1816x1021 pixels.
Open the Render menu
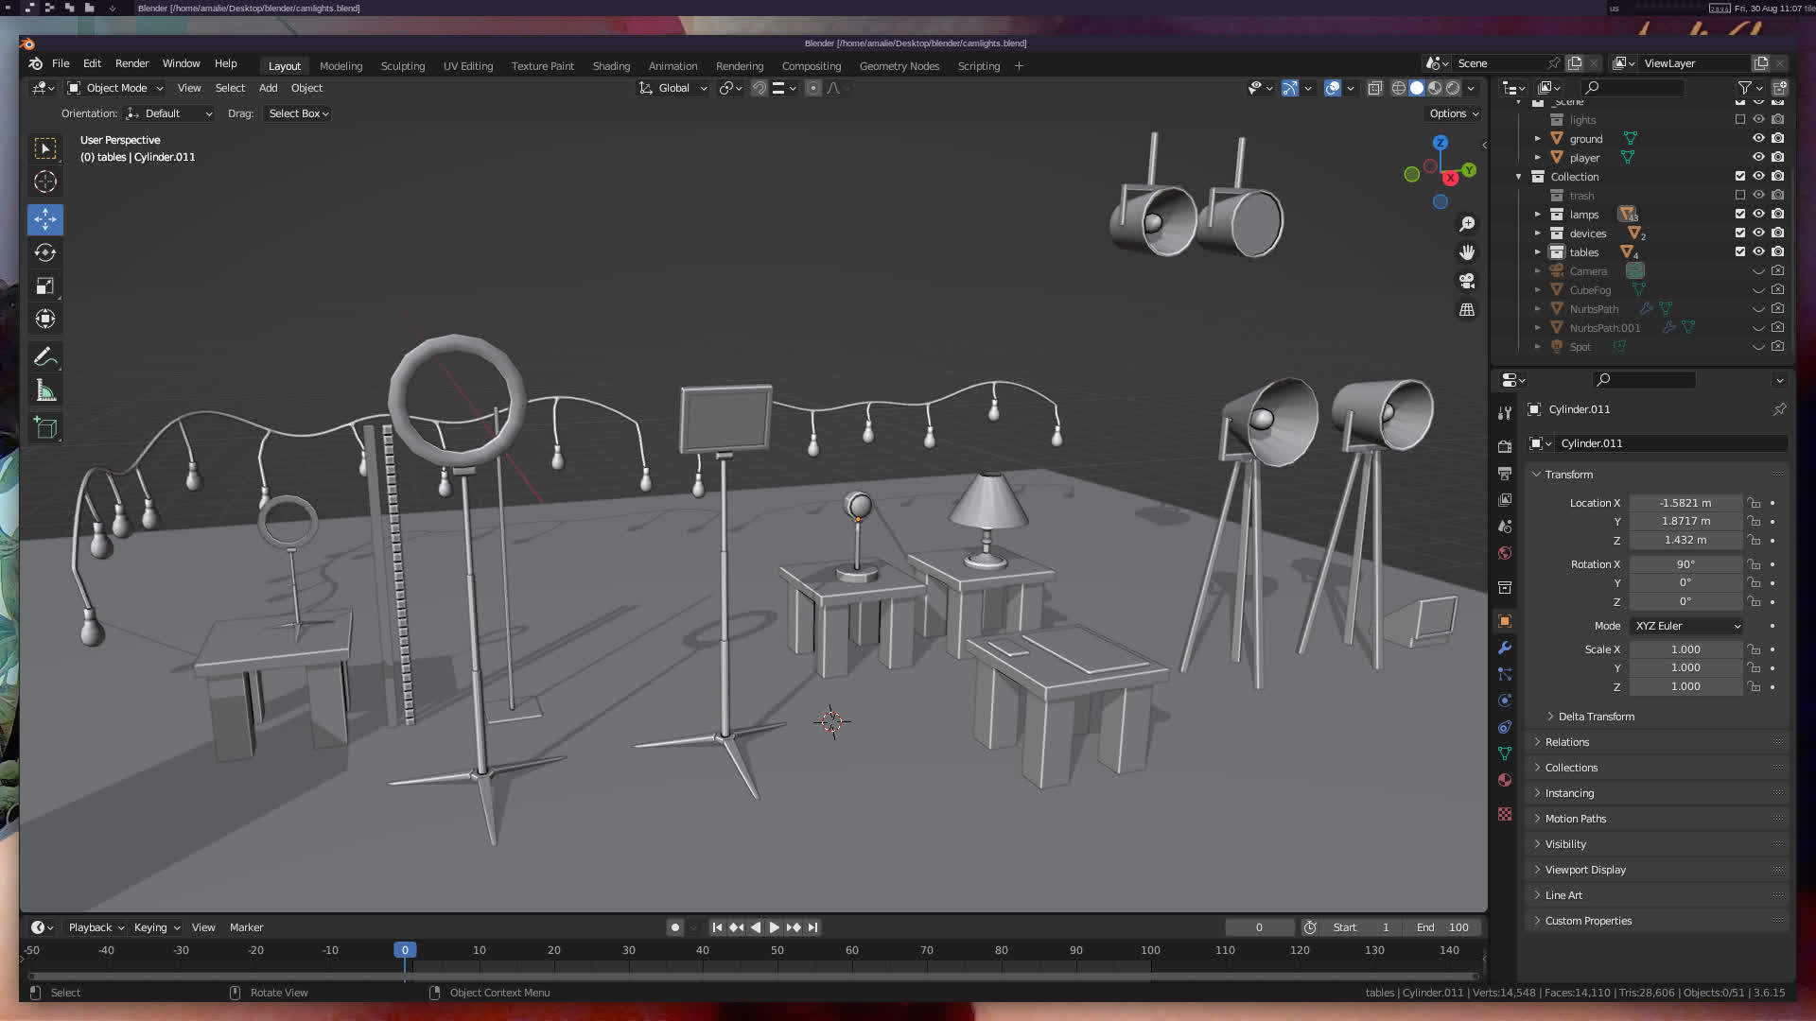point(131,63)
